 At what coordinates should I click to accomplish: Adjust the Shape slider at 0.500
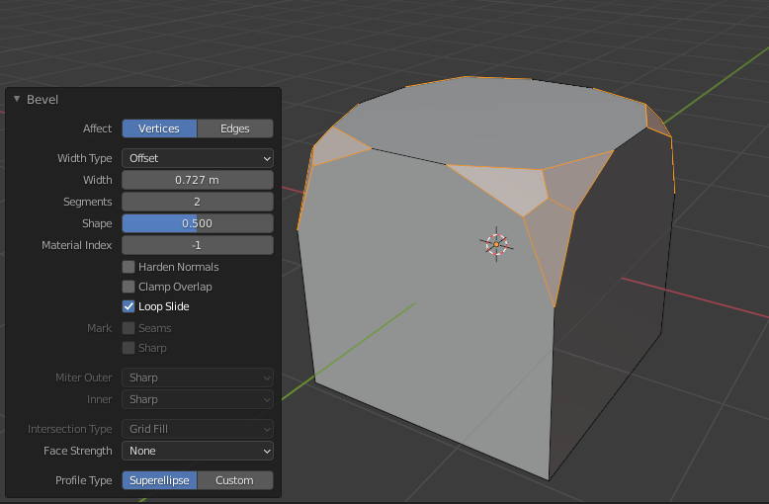(198, 223)
